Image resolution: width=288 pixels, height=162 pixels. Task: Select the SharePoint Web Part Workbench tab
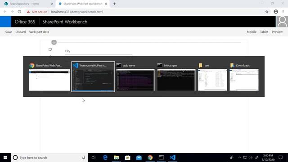pyautogui.click(x=83, y=4)
